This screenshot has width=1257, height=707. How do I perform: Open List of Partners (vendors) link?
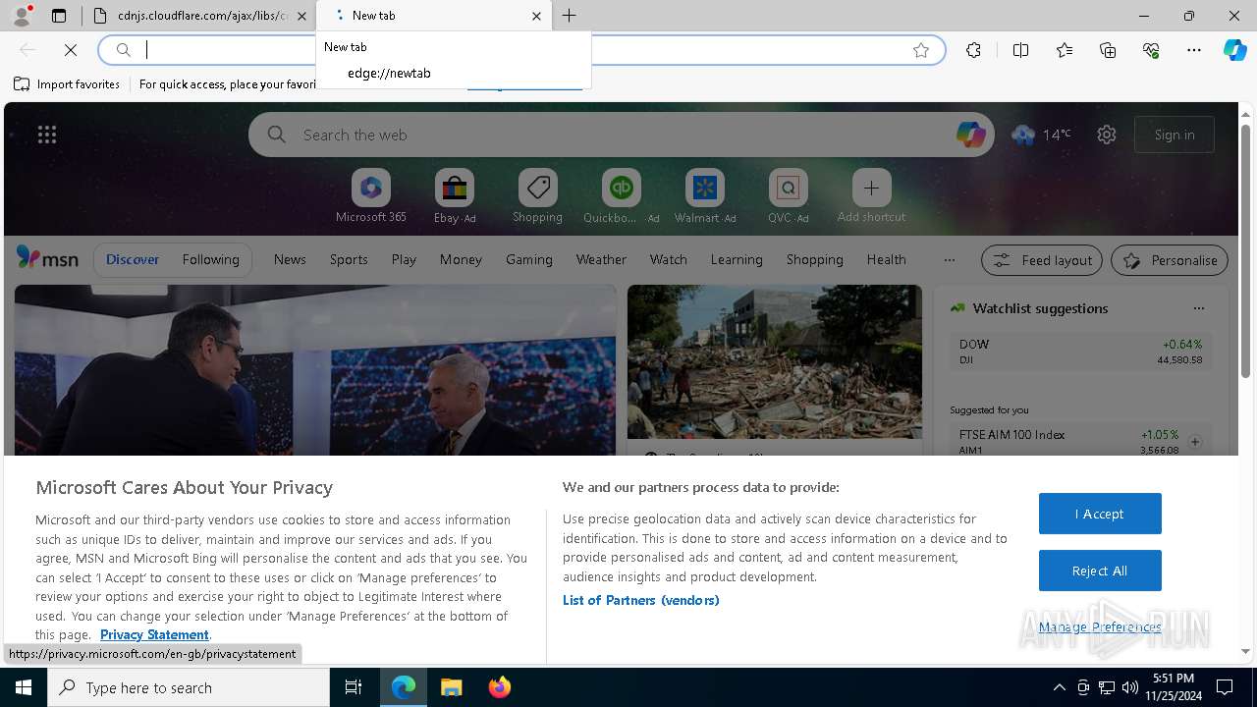(x=640, y=600)
